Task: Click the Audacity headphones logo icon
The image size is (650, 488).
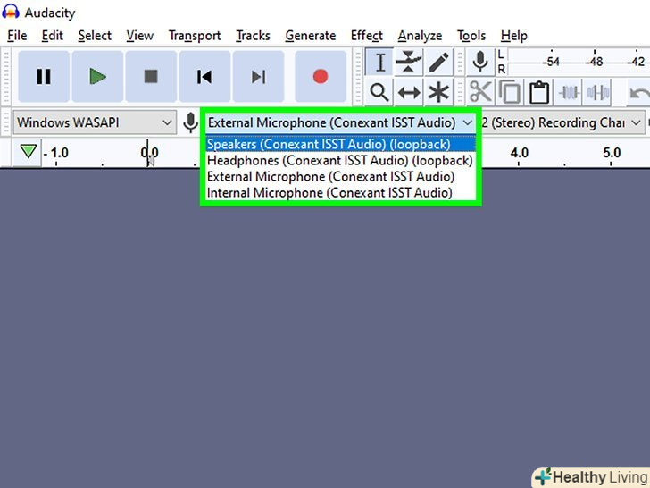Action: coord(11,12)
